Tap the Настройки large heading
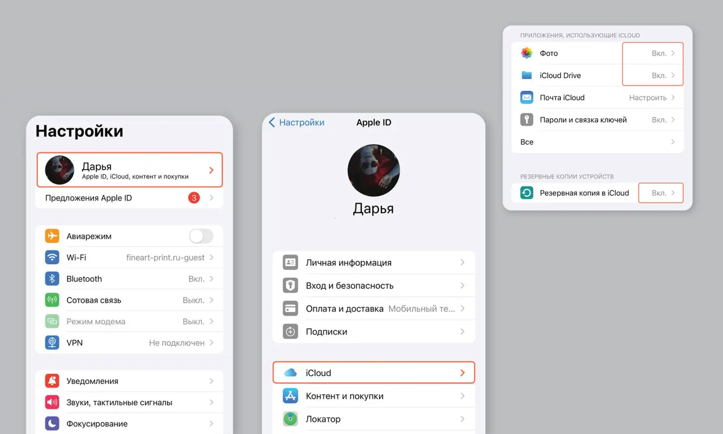The image size is (723, 434). (80, 131)
